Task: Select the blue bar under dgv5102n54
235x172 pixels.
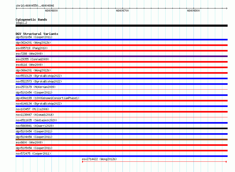Action: click(121, 95)
